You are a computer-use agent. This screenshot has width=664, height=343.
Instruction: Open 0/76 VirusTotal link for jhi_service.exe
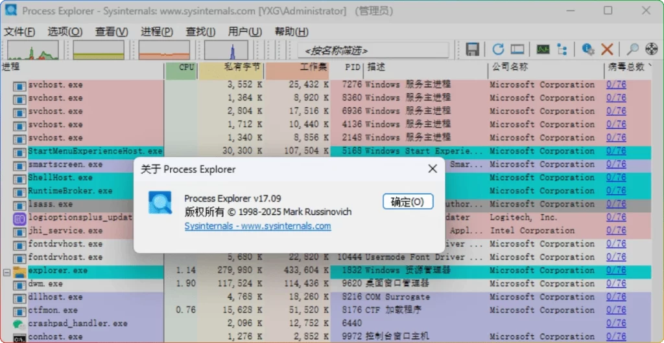[x=616, y=230]
